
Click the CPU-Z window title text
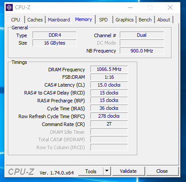click(23, 7)
